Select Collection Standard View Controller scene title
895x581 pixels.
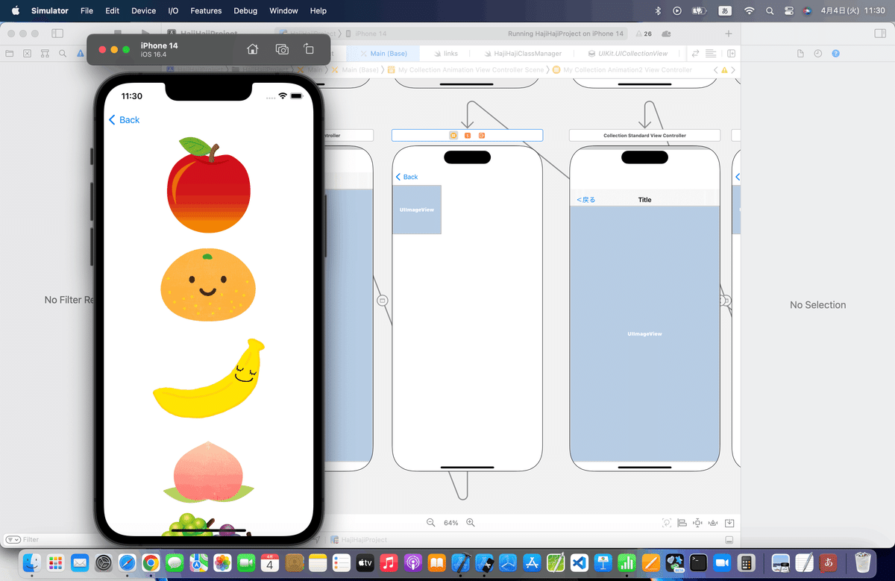point(644,136)
